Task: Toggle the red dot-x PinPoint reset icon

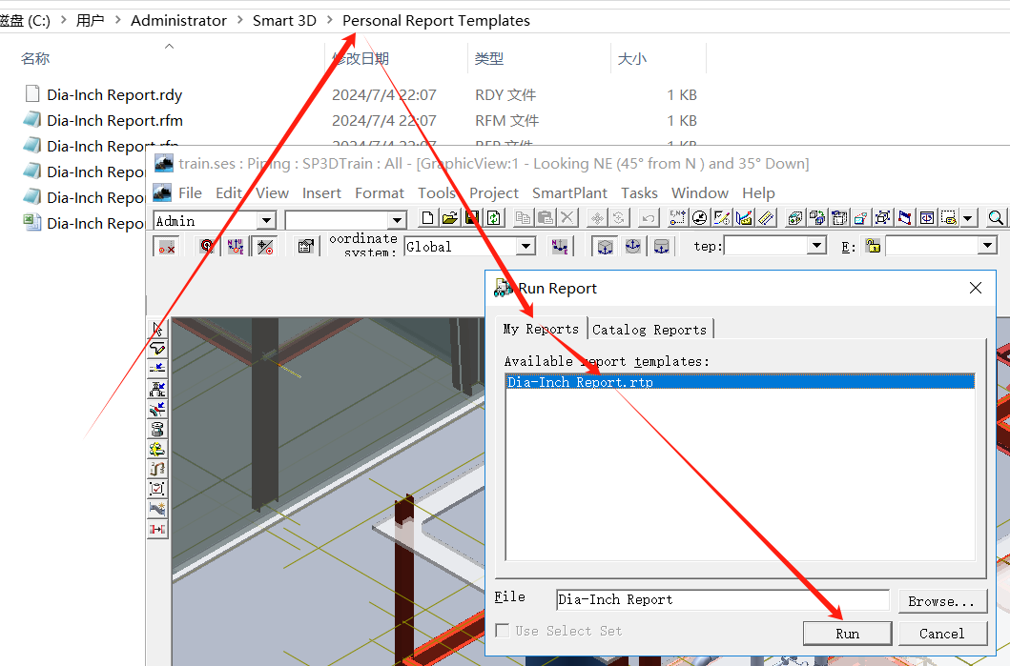Action: 167,247
